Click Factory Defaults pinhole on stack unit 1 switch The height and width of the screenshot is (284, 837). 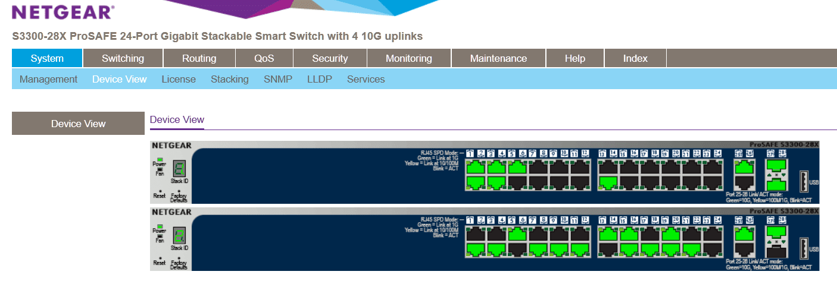click(179, 191)
